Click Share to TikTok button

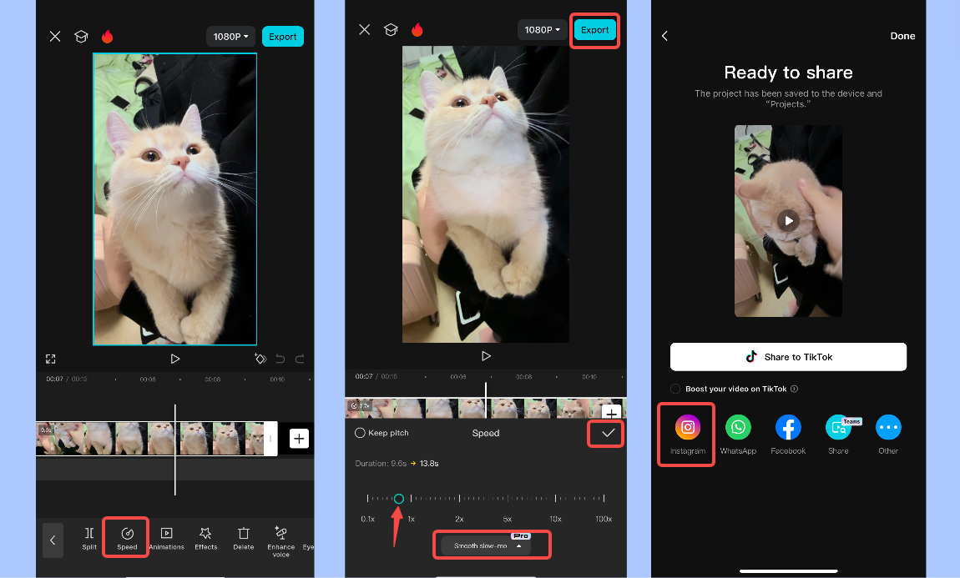pyautogui.click(x=789, y=357)
